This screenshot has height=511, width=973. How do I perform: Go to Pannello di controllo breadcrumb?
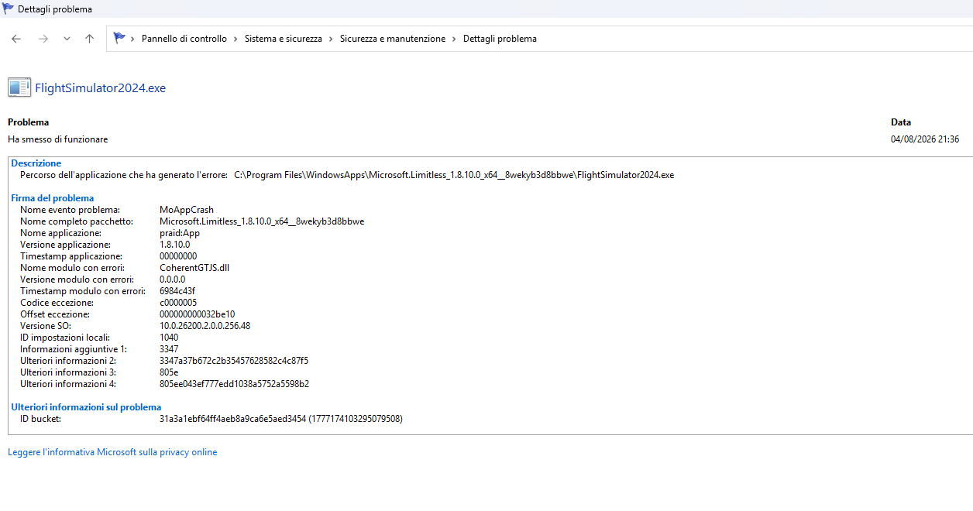184,39
